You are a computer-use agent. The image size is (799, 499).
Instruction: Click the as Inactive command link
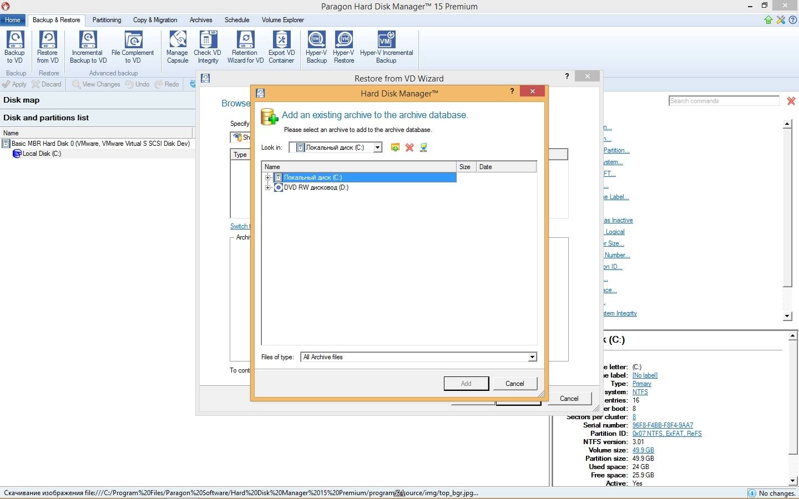618,220
